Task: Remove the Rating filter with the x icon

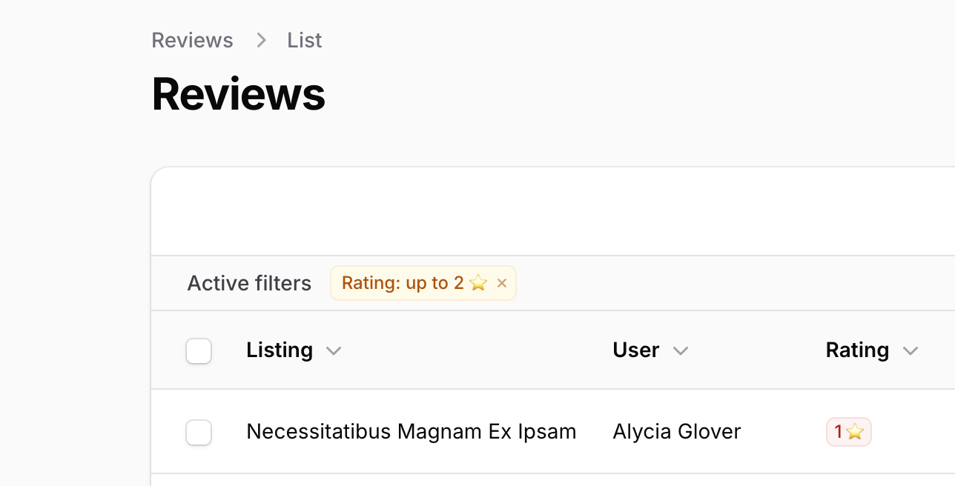Action: (x=502, y=283)
